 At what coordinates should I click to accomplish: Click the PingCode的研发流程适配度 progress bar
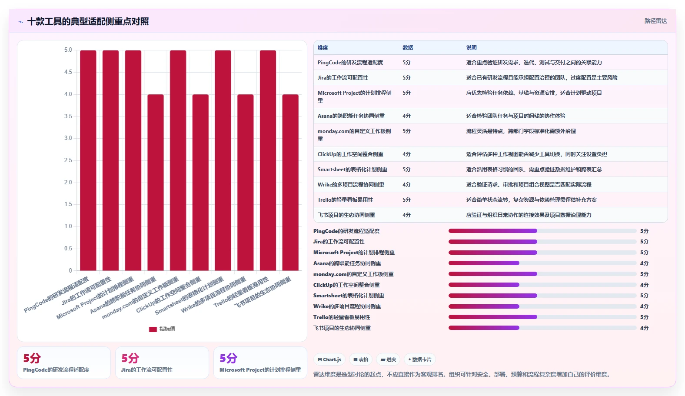click(x=542, y=231)
